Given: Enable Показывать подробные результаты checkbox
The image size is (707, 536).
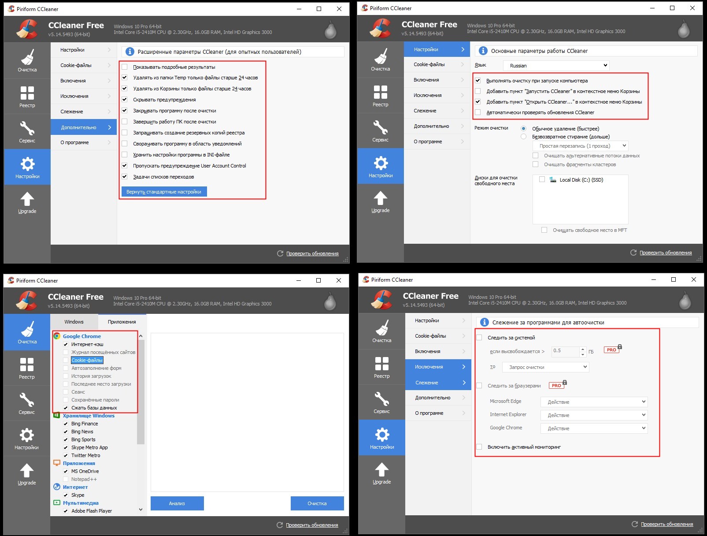Looking at the screenshot, I should pyautogui.click(x=125, y=67).
